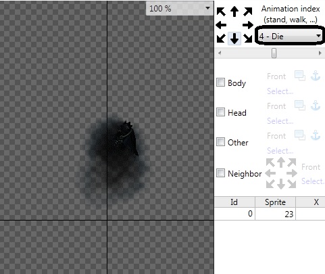Click the X column header
325x274 pixels.
(310, 202)
